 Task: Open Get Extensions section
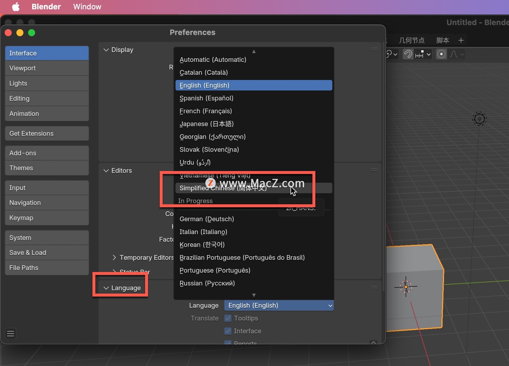click(x=47, y=133)
